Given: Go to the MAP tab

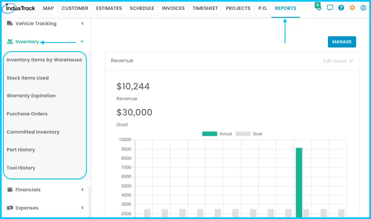Looking at the screenshot, I should point(48,8).
